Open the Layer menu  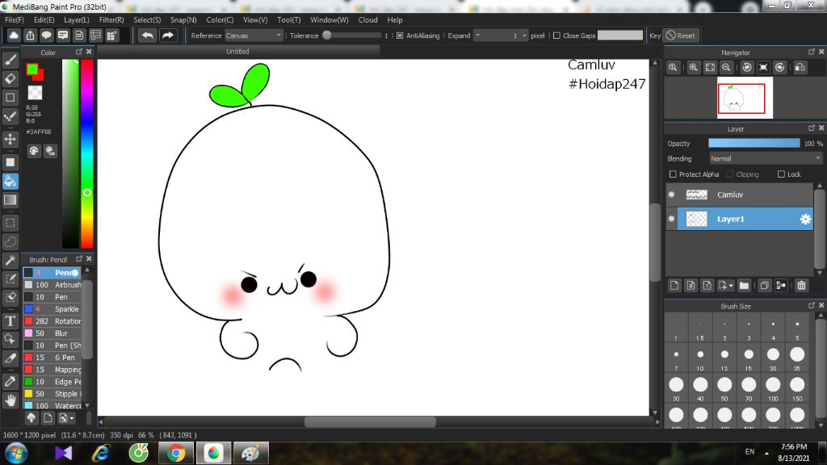(77, 19)
